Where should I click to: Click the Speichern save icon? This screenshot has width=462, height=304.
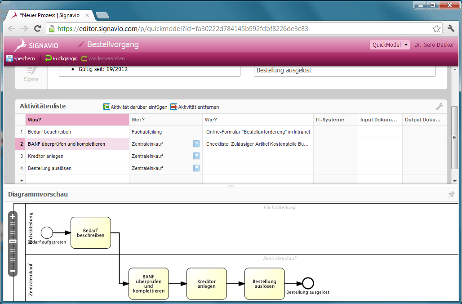click(x=9, y=58)
